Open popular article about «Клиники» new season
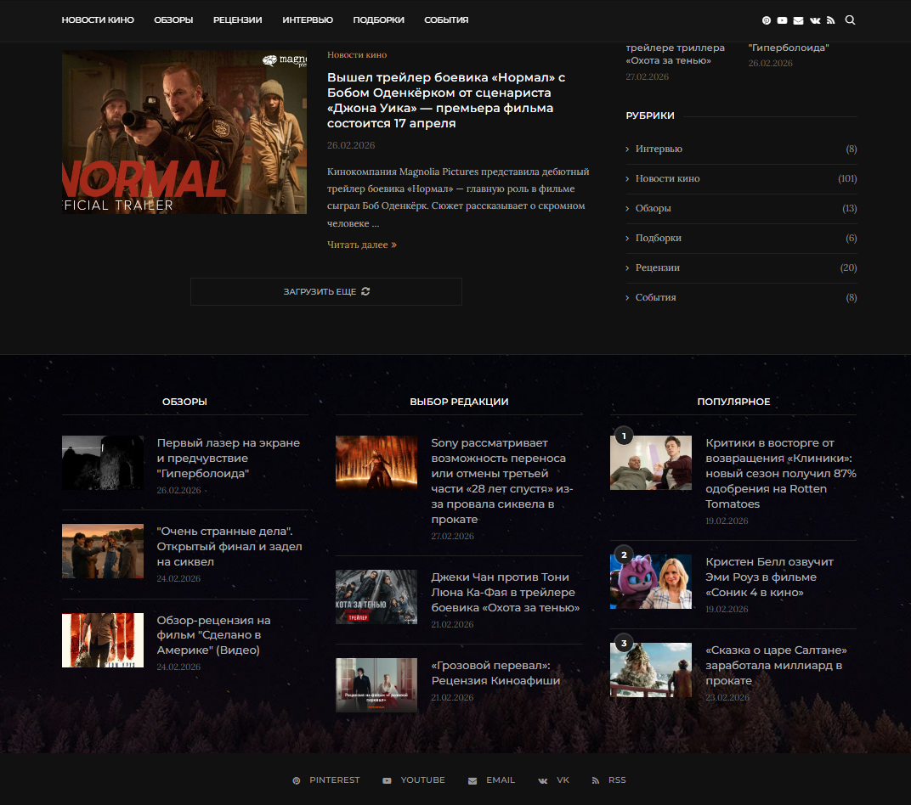 click(781, 473)
